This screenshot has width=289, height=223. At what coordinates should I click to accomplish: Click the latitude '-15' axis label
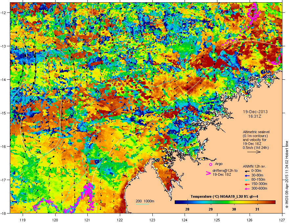(4, 113)
